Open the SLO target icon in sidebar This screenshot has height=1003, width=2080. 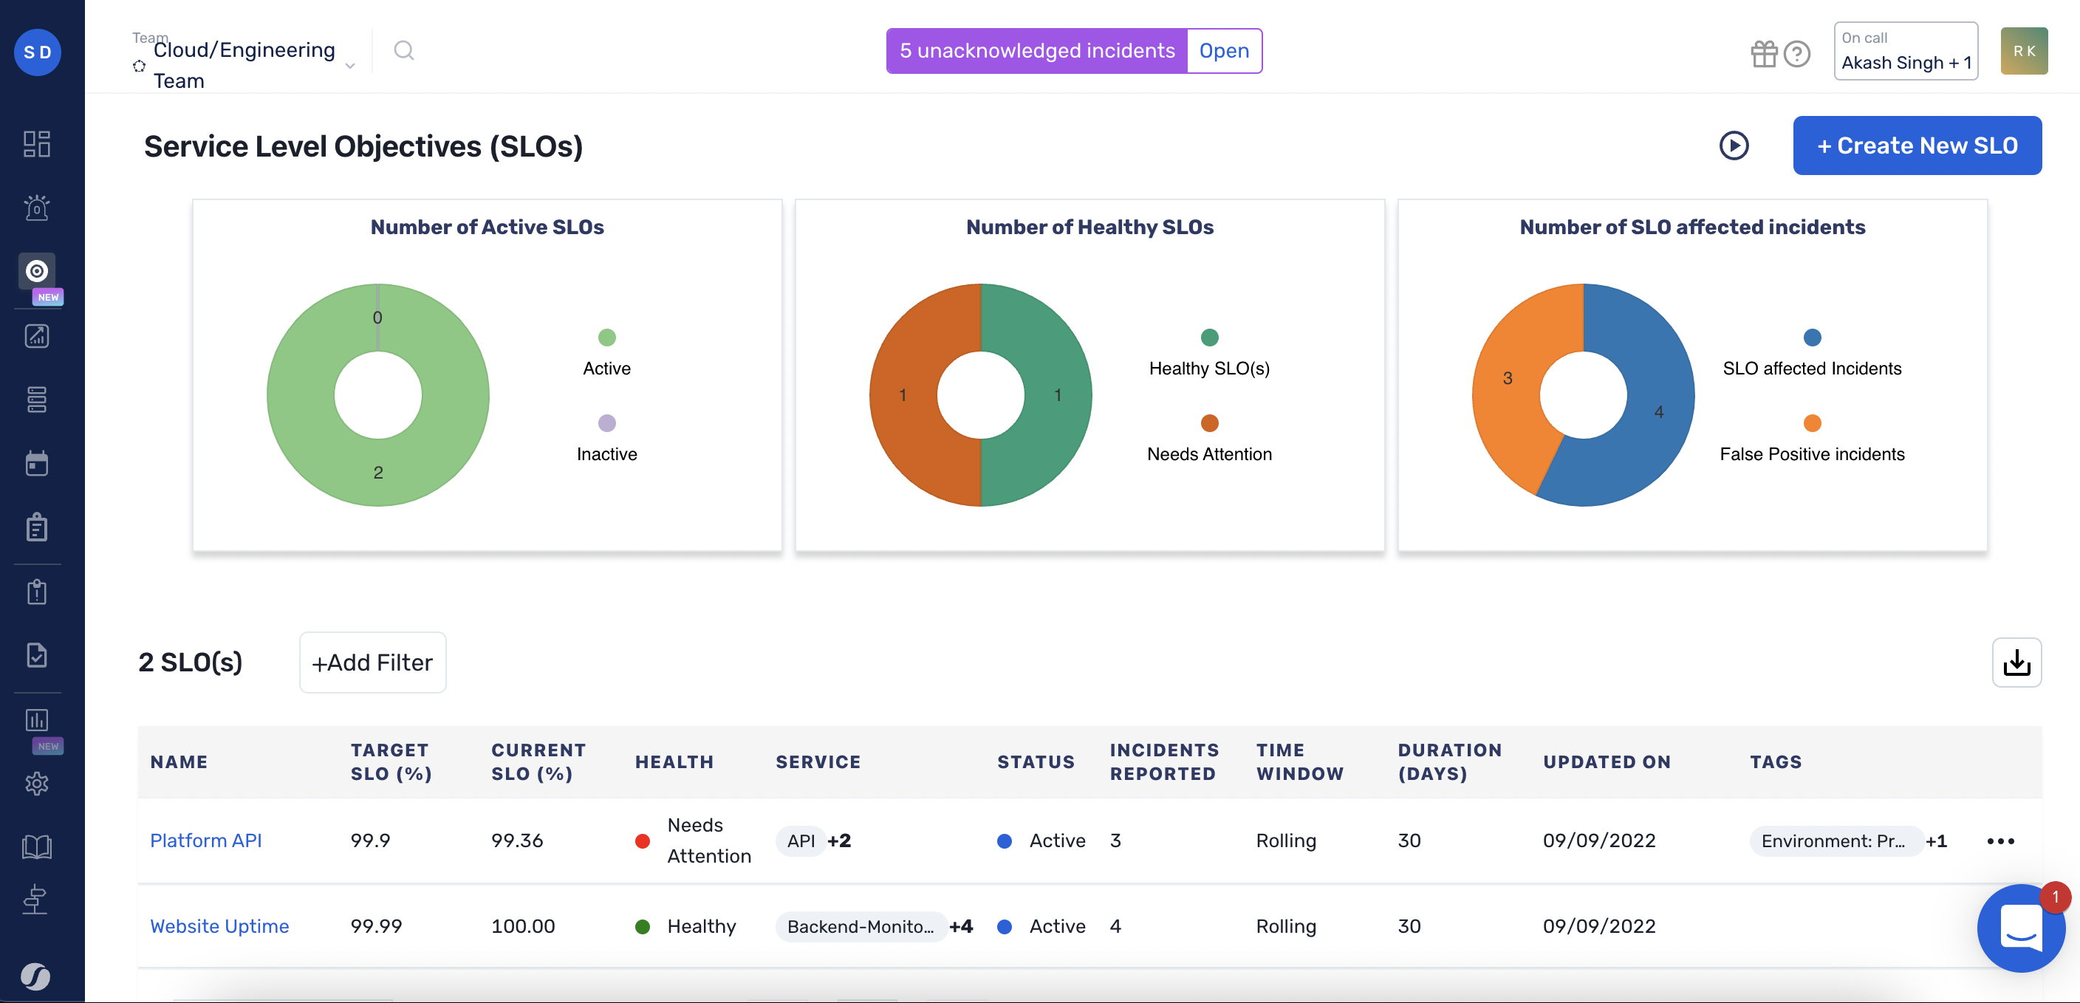click(x=36, y=271)
